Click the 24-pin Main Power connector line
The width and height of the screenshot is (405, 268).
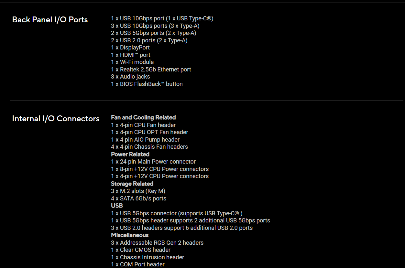pos(153,162)
